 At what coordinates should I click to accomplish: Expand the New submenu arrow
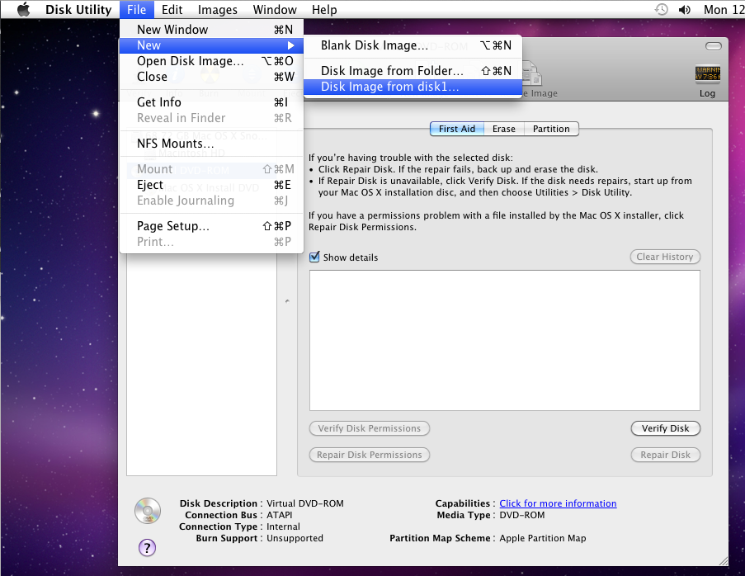pos(290,45)
